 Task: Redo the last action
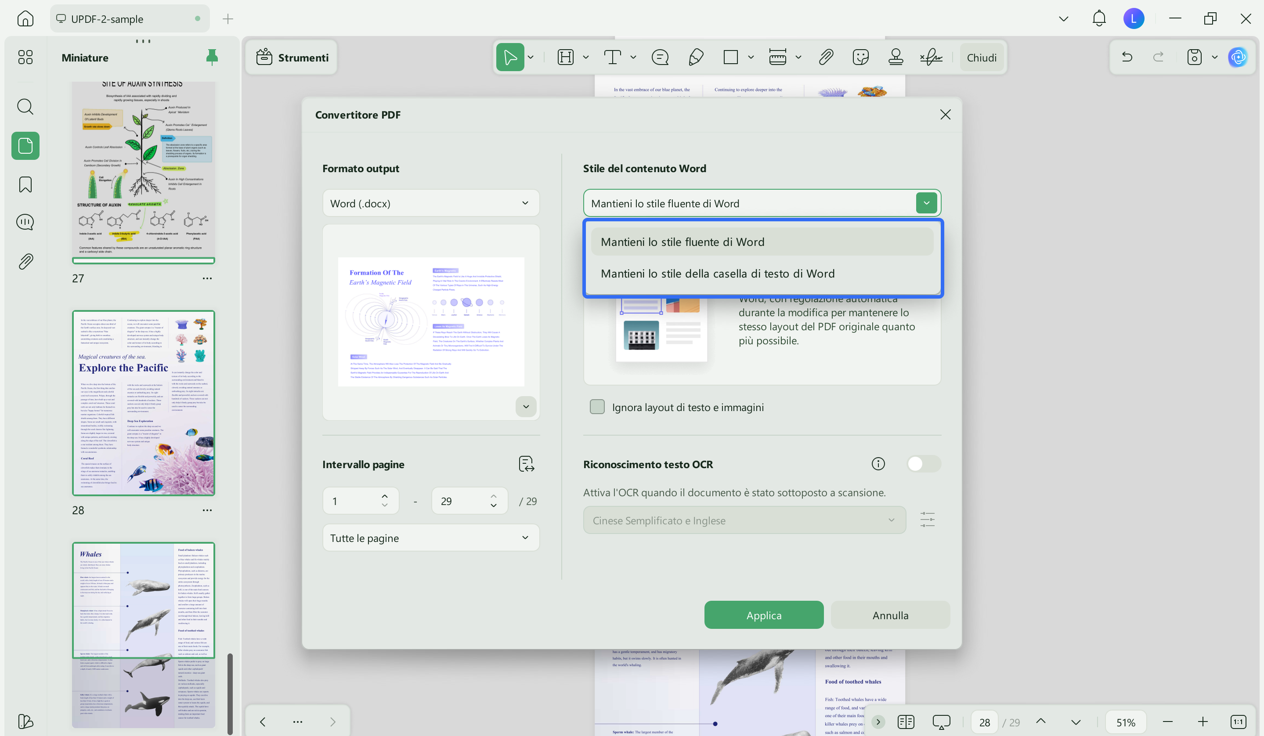tap(1158, 57)
